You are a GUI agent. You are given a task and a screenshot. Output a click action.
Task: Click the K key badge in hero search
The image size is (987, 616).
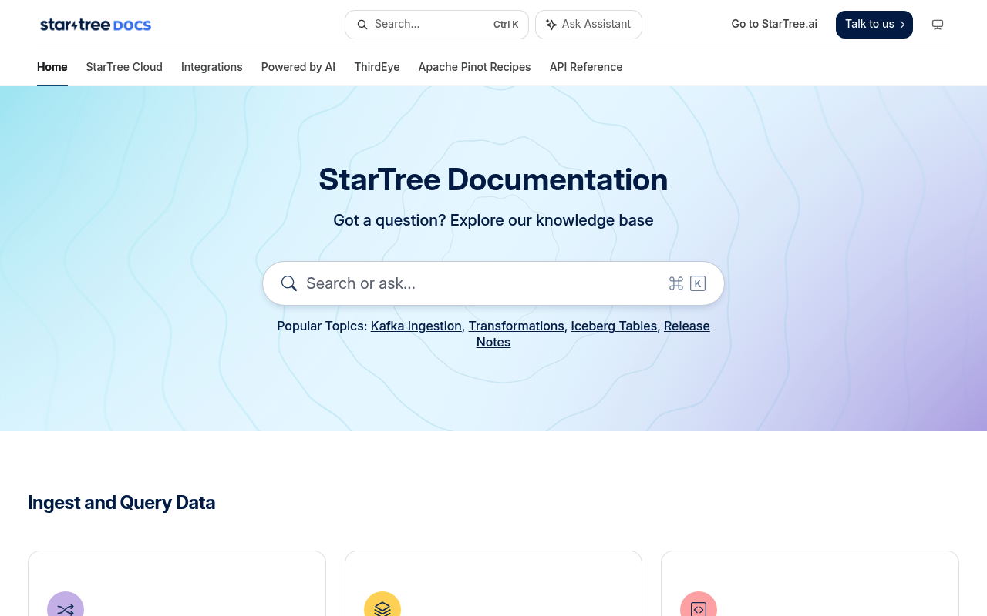698,283
